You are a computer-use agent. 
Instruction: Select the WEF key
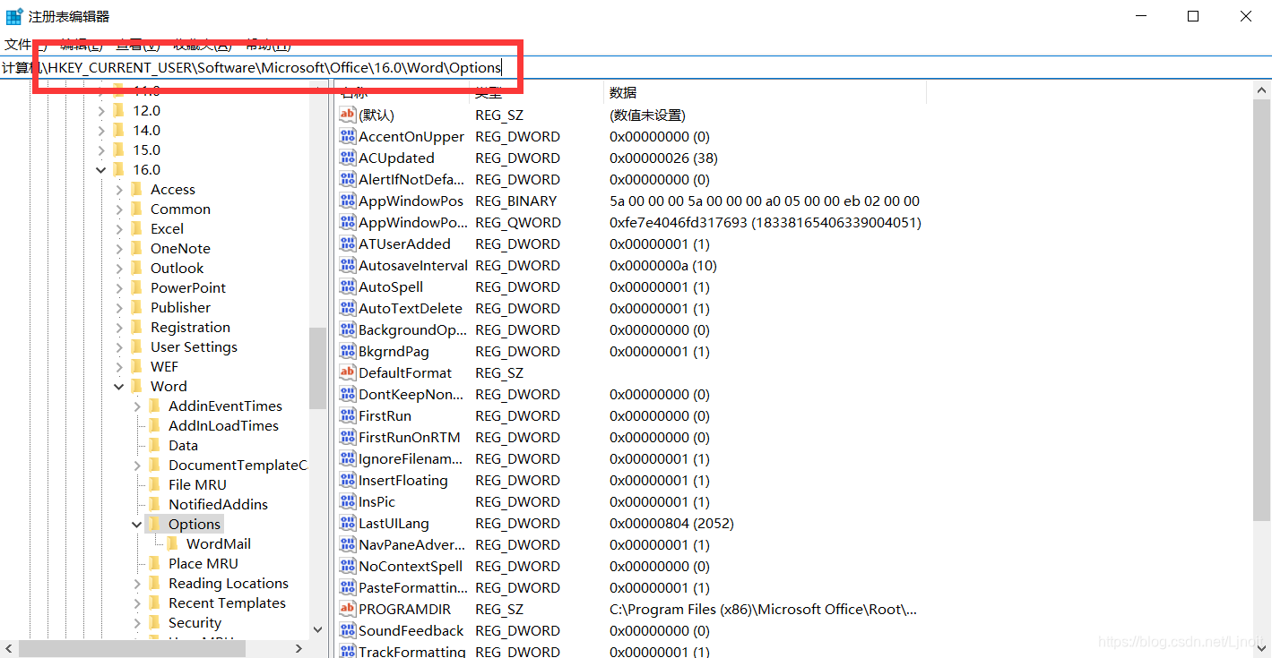pyautogui.click(x=164, y=366)
